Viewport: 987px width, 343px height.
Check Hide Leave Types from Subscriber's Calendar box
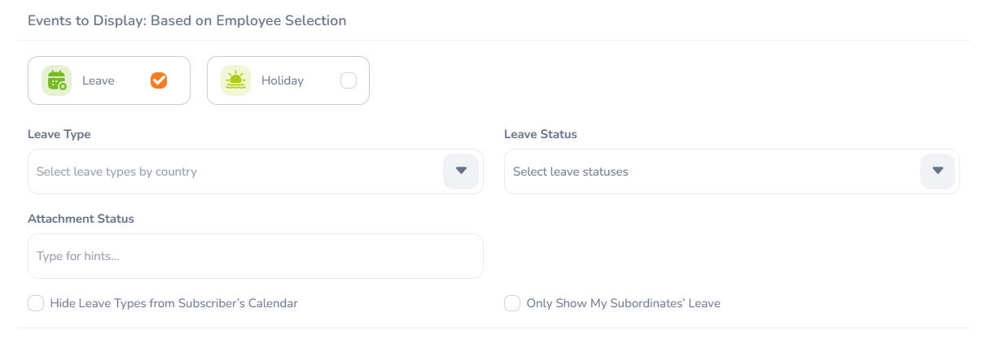(36, 303)
